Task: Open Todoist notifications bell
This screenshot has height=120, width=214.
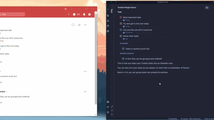Action: click(x=84, y=14)
